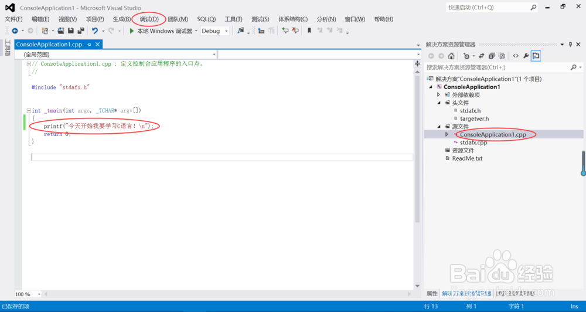
Task: Open the 帮助(H) menu
Action: coord(383,19)
